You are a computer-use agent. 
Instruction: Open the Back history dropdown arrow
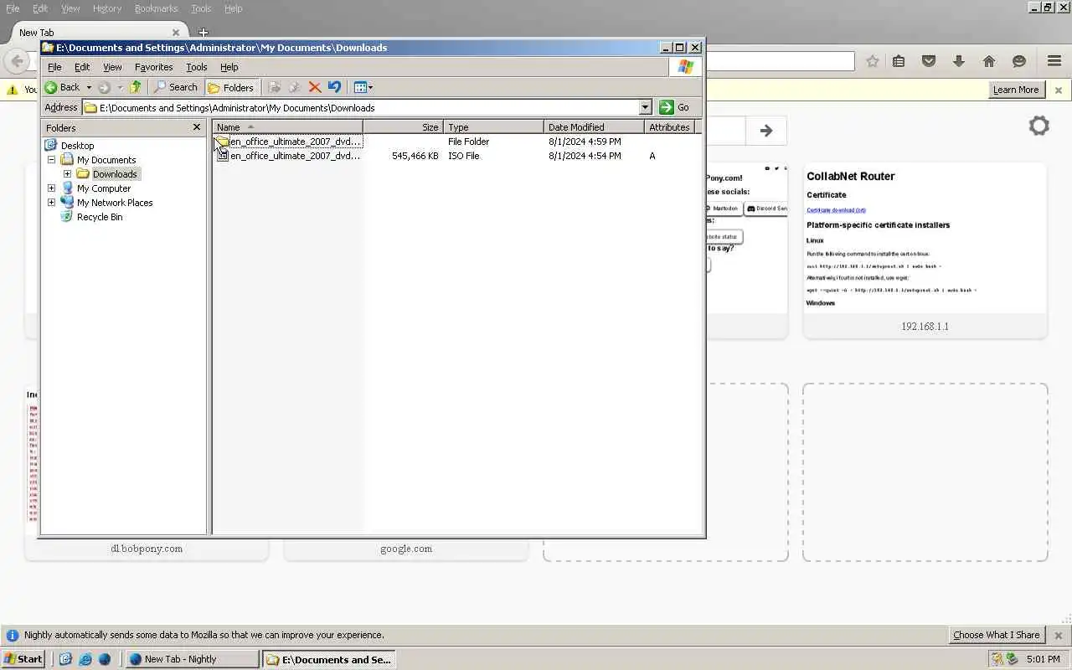89,87
